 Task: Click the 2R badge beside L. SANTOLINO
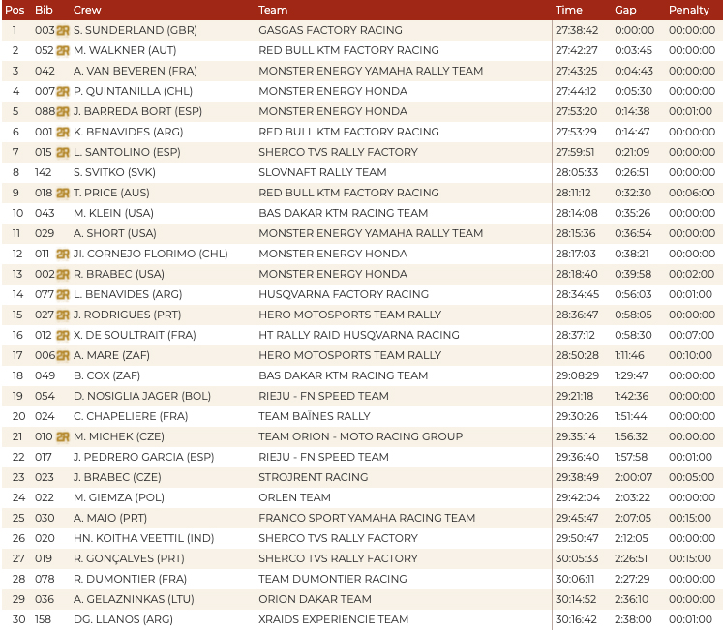point(63,152)
